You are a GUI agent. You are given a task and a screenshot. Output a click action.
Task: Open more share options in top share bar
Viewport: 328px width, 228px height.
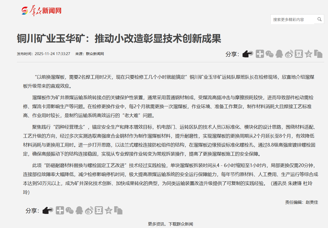point(260,54)
